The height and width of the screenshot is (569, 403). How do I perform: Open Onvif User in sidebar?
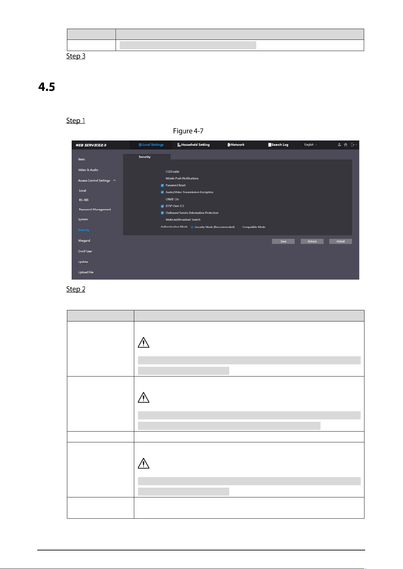click(x=85, y=251)
